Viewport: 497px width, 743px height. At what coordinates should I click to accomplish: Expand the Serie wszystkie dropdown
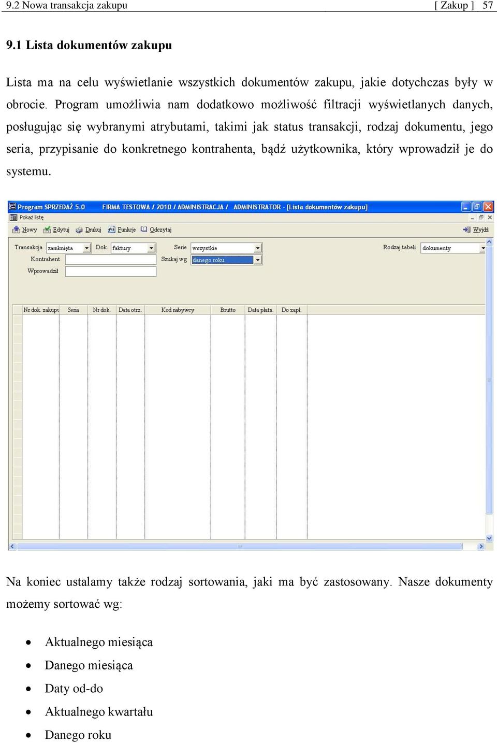click(x=257, y=248)
